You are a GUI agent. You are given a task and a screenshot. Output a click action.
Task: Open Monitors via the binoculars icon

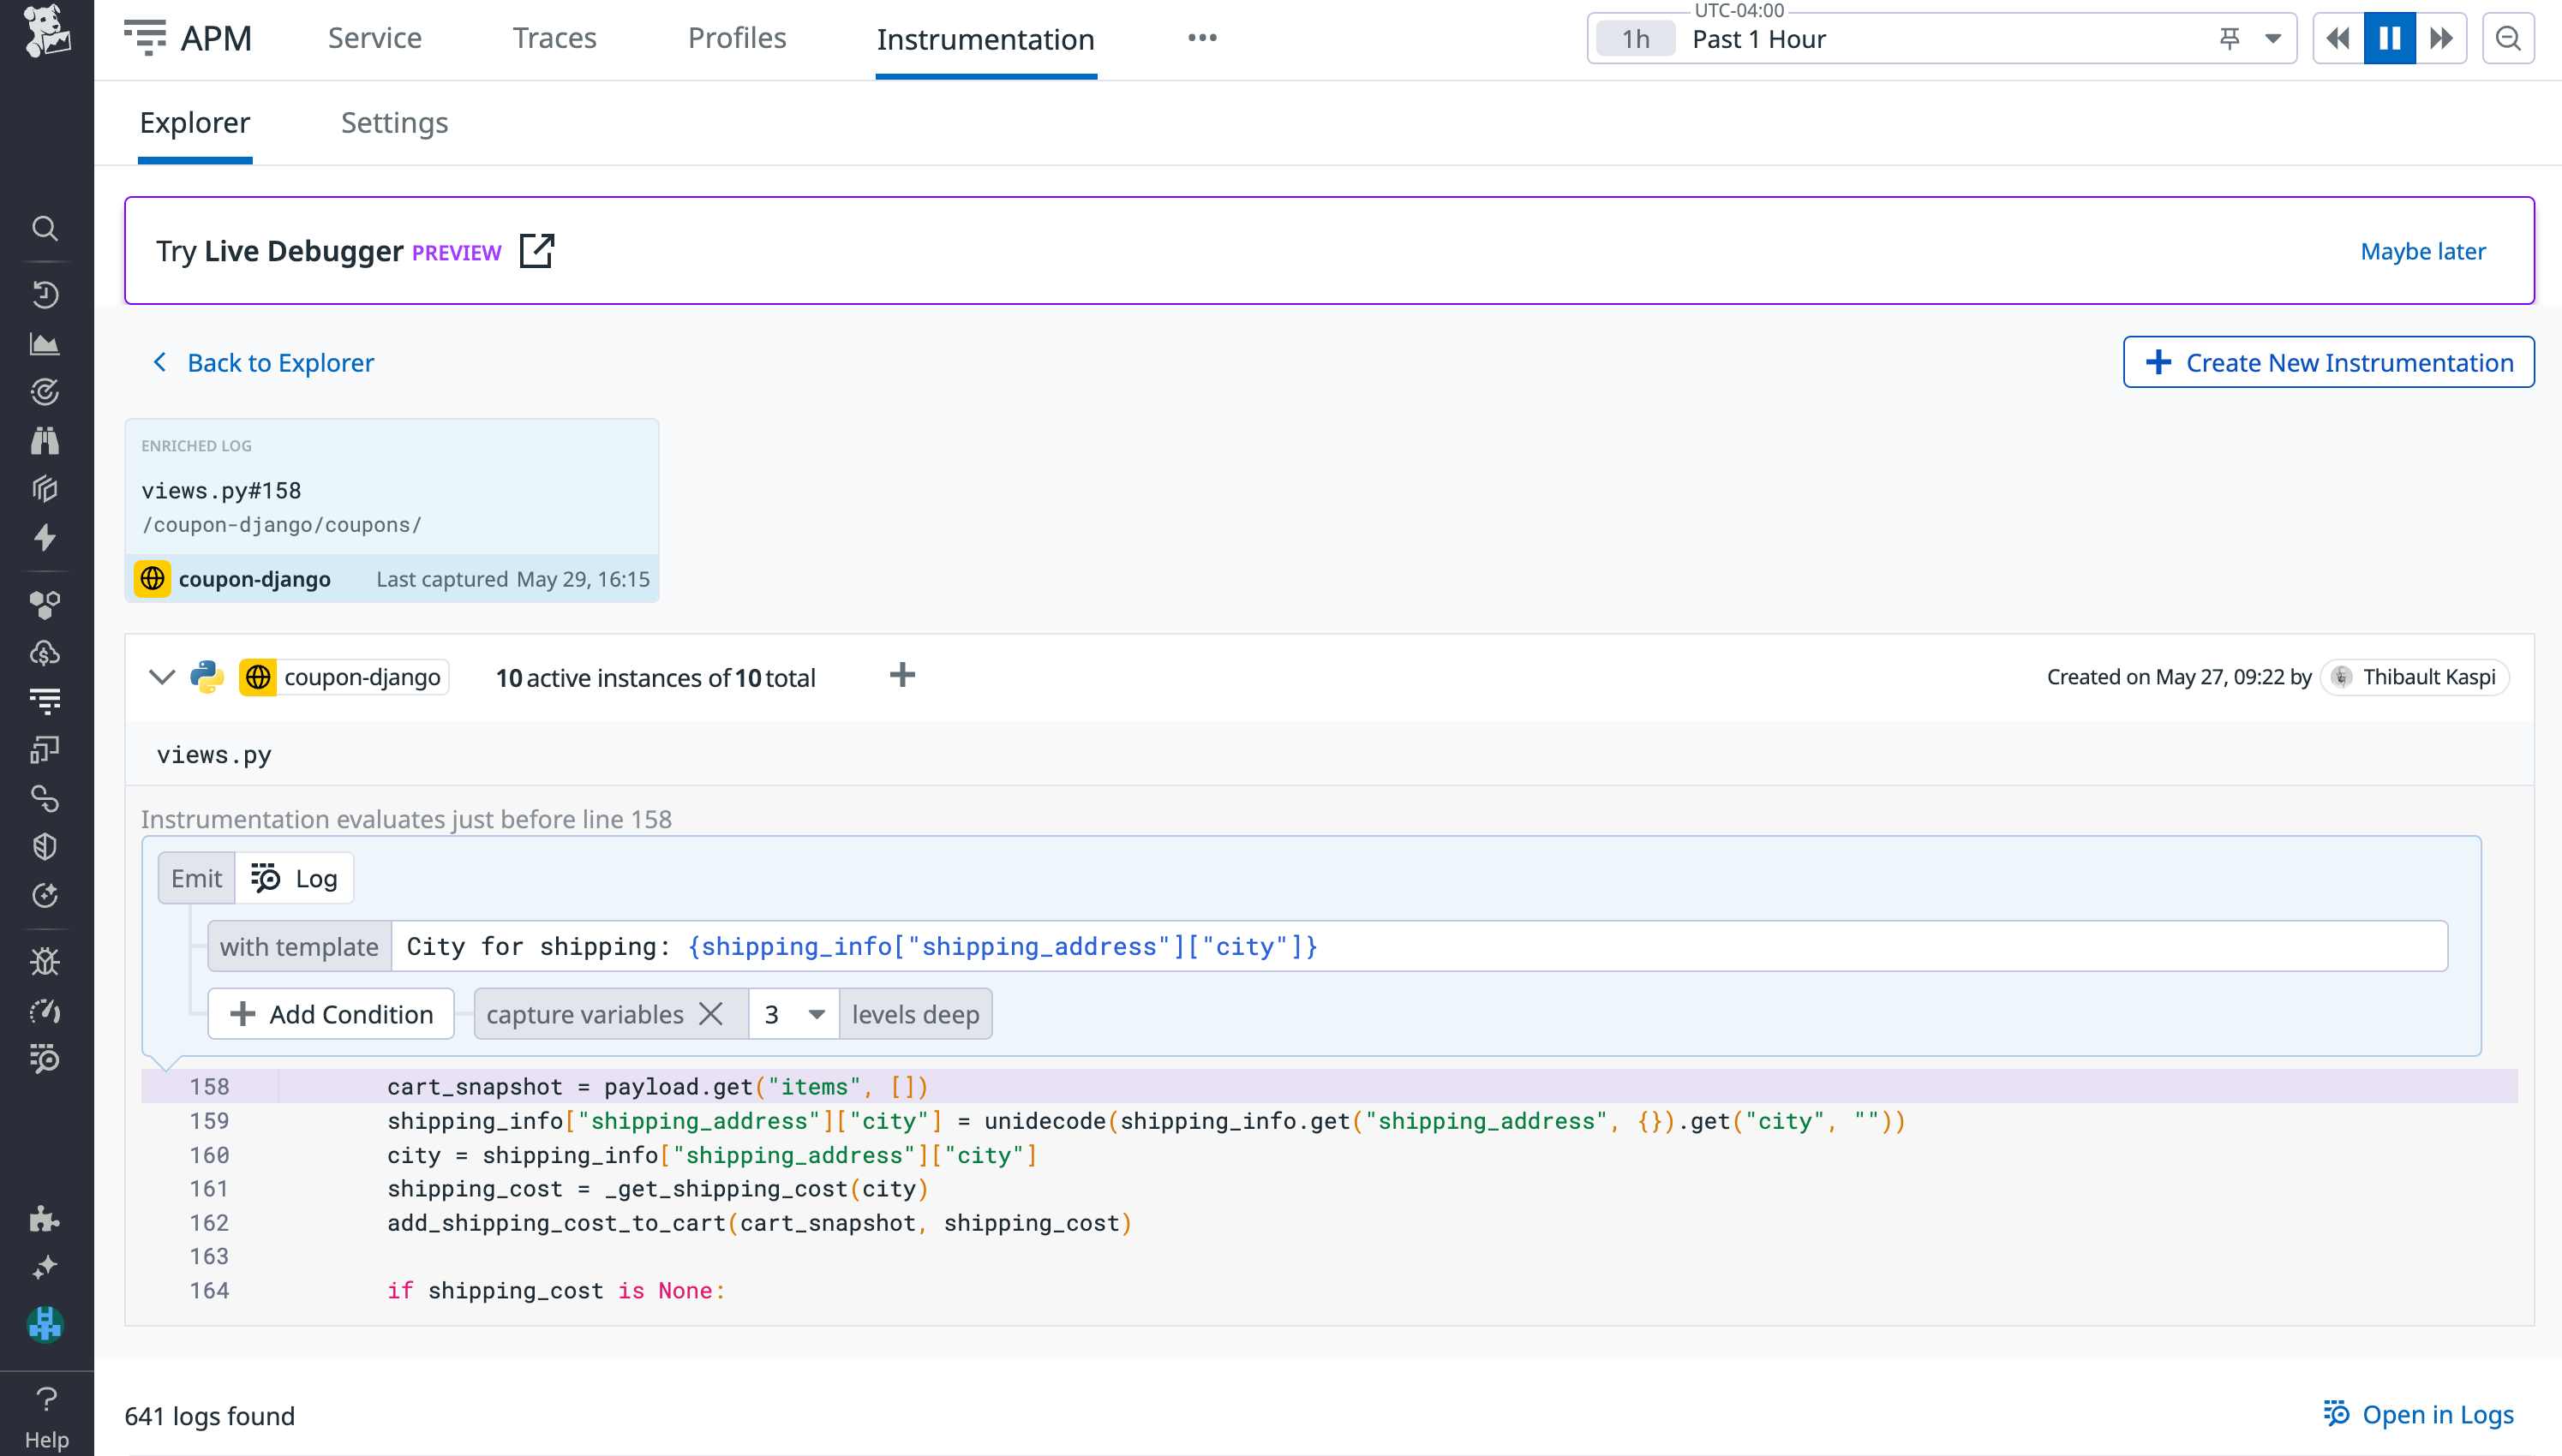point(45,440)
